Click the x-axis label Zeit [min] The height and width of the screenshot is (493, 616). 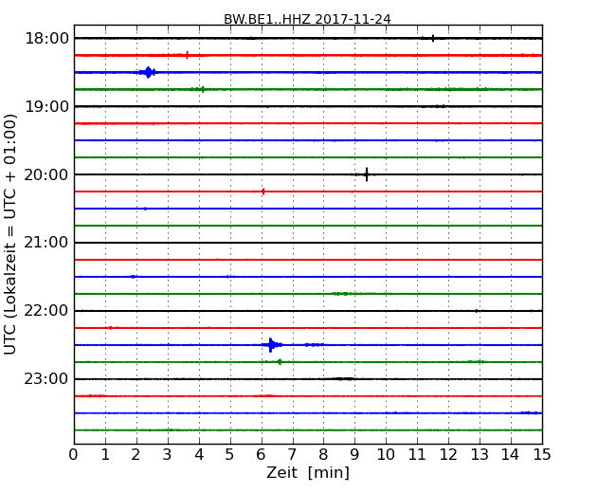(308, 472)
